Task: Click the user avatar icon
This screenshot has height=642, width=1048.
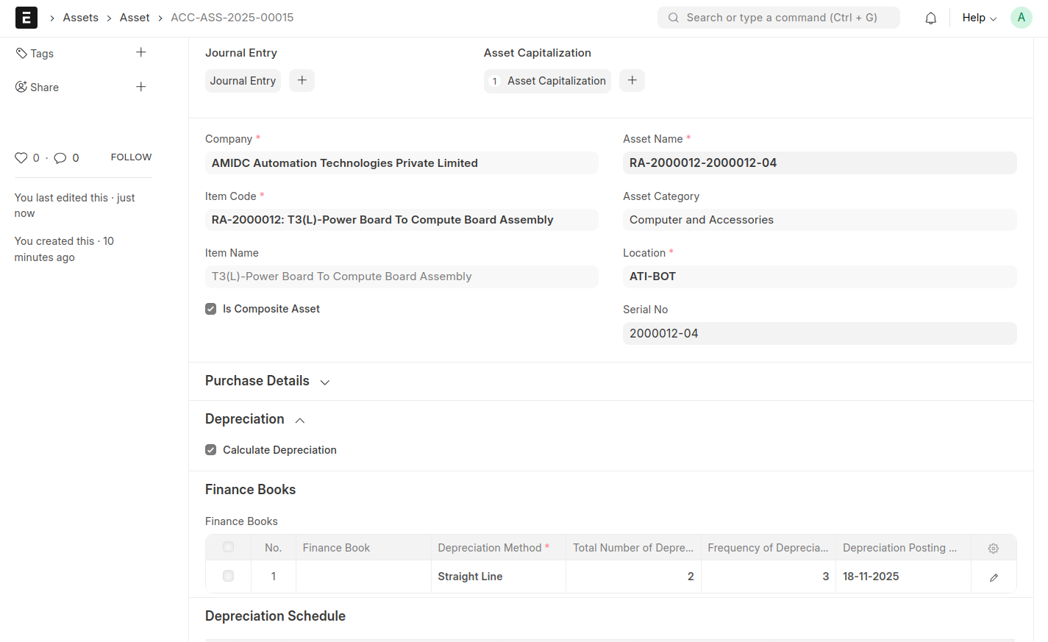Action: coord(1021,18)
